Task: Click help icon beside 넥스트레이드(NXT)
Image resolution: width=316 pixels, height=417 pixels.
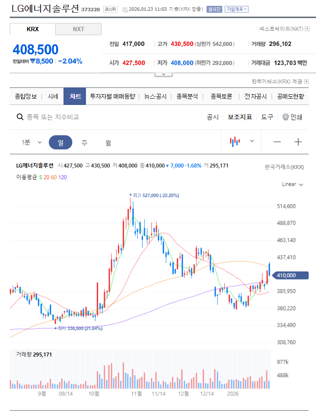Action: click(x=307, y=29)
